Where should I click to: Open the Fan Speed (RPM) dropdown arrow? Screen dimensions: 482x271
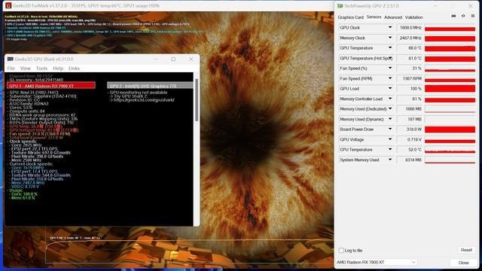click(390, 78)
